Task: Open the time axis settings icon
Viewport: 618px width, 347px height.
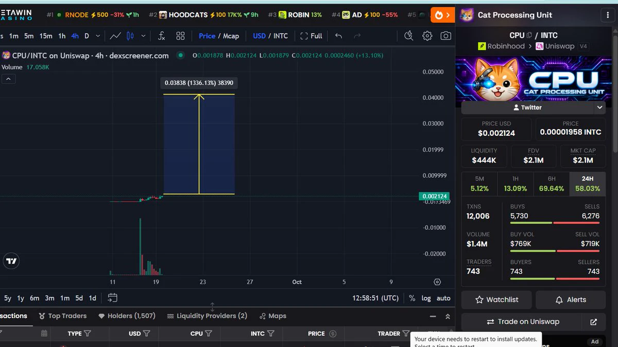Action: pos(437,282)
